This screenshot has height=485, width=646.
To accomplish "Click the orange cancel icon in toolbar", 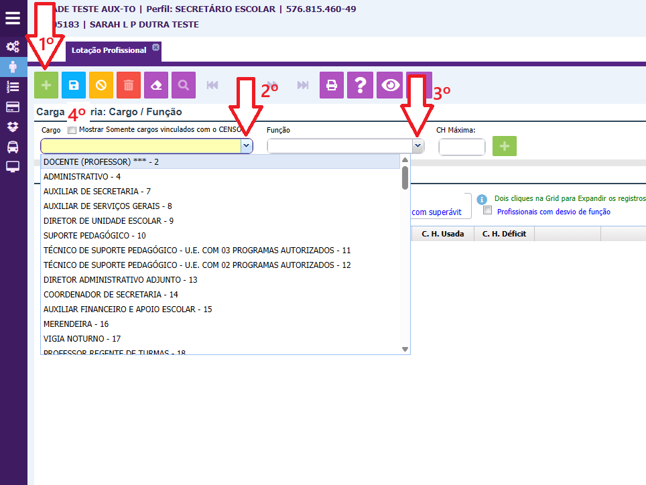I will [x=101, y=86].
